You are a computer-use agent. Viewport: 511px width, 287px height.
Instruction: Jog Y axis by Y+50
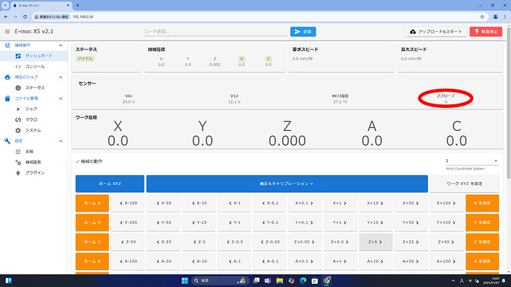411,223
